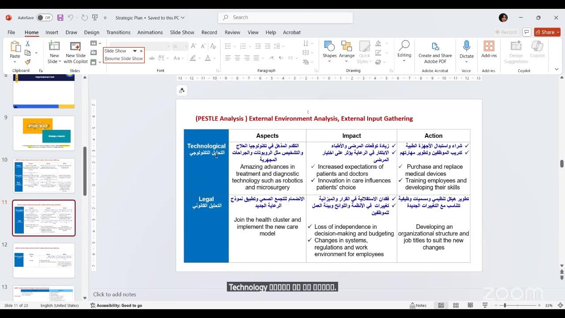Viewport: 565px width, 318px height.
Task: Switch to Slide Sorter view icon
Action: 456,305
